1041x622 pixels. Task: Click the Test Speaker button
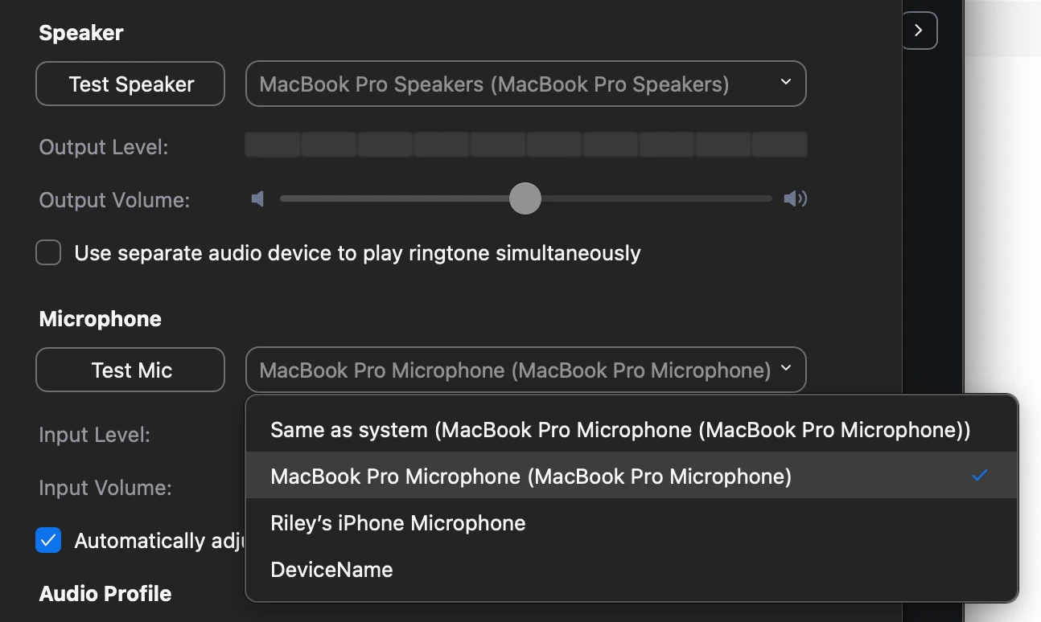click(130, 84)
